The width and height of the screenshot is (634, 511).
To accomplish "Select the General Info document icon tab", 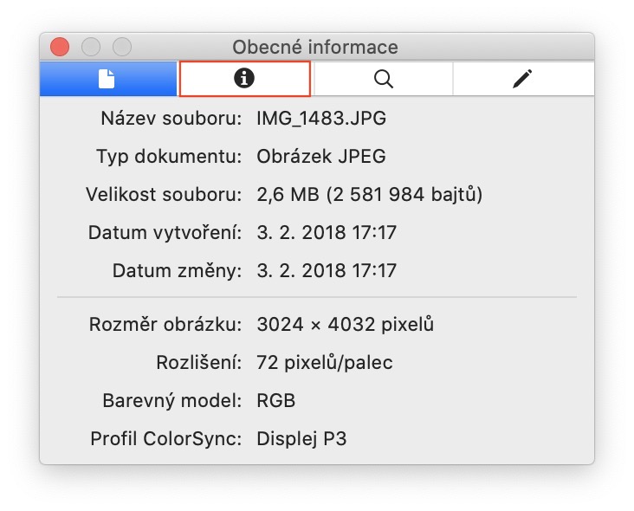I will tap(107, 80).
